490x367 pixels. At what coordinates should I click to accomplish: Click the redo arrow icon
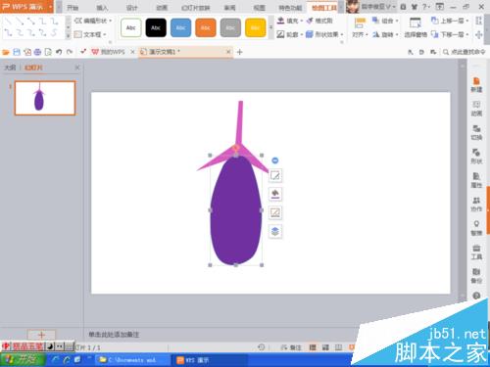(x=70, y=52)
